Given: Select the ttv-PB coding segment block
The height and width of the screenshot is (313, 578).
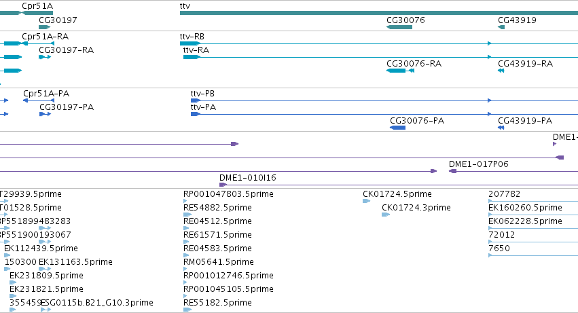Looking at the screenshot, I should coord(196,100).
